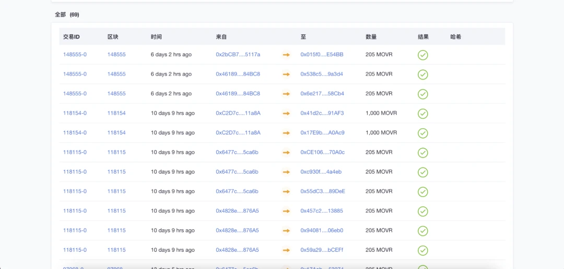Viewport: 564px width, 269px height.
Task: Click orange arrow before 0x17E9b....A0Ac9
Action: (x=286, y=133)
